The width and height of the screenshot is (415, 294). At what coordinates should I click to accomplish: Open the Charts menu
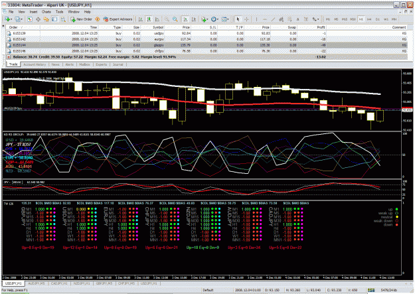click(46, 12)
